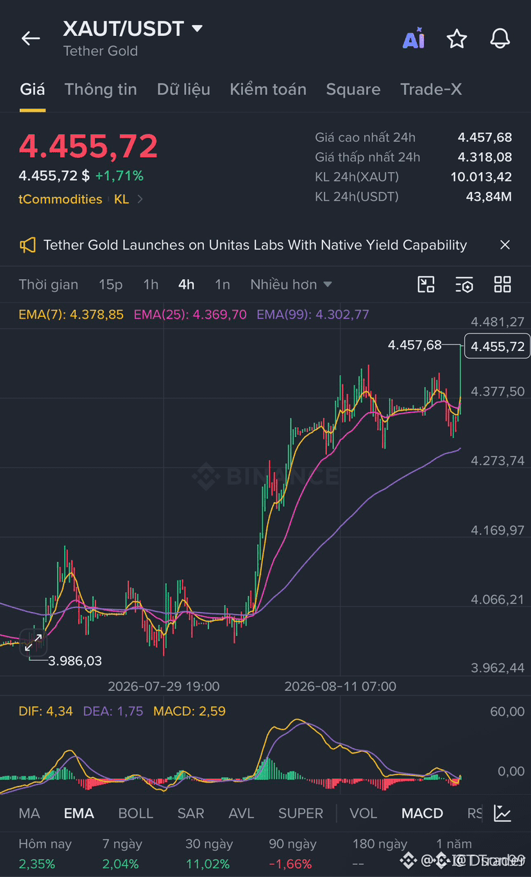Expand chart to fullscreen arrows icon
Screen dimensions: 531x877
(x=33, y=642)
